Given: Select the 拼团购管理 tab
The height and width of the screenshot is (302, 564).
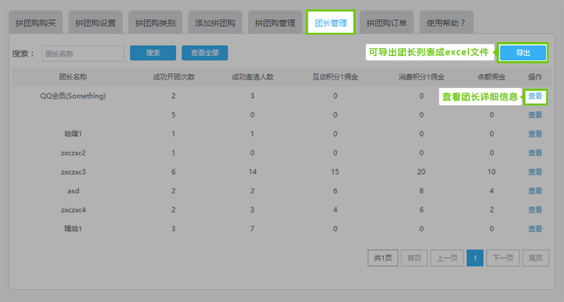Looking at the screenshot, I should tap(275, 23).
